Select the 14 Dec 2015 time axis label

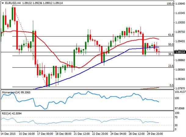(8, 134)
